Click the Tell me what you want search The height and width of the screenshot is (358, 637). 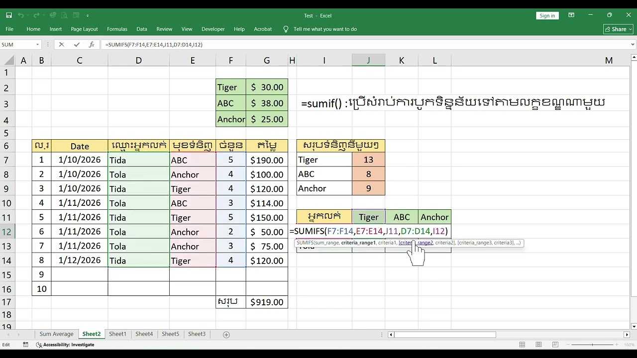325,29
